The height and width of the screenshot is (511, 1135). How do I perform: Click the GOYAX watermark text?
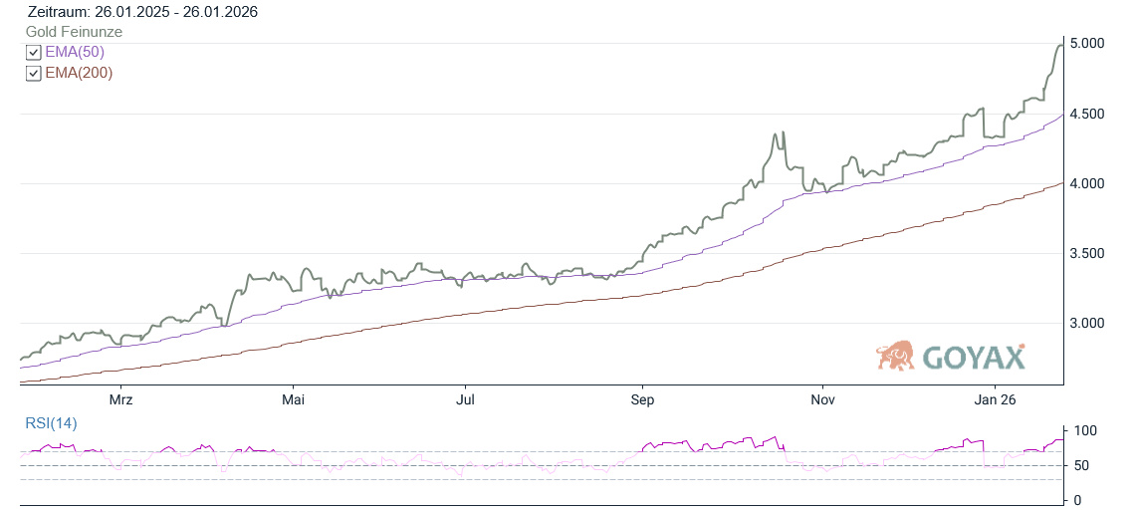973,357
